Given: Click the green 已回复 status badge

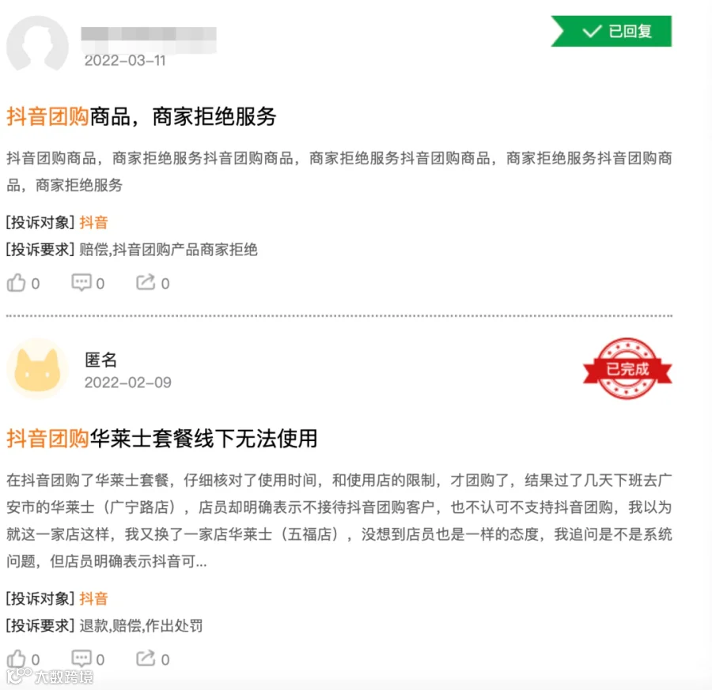Looking at the screenshot, I should [x=612, y=31].
